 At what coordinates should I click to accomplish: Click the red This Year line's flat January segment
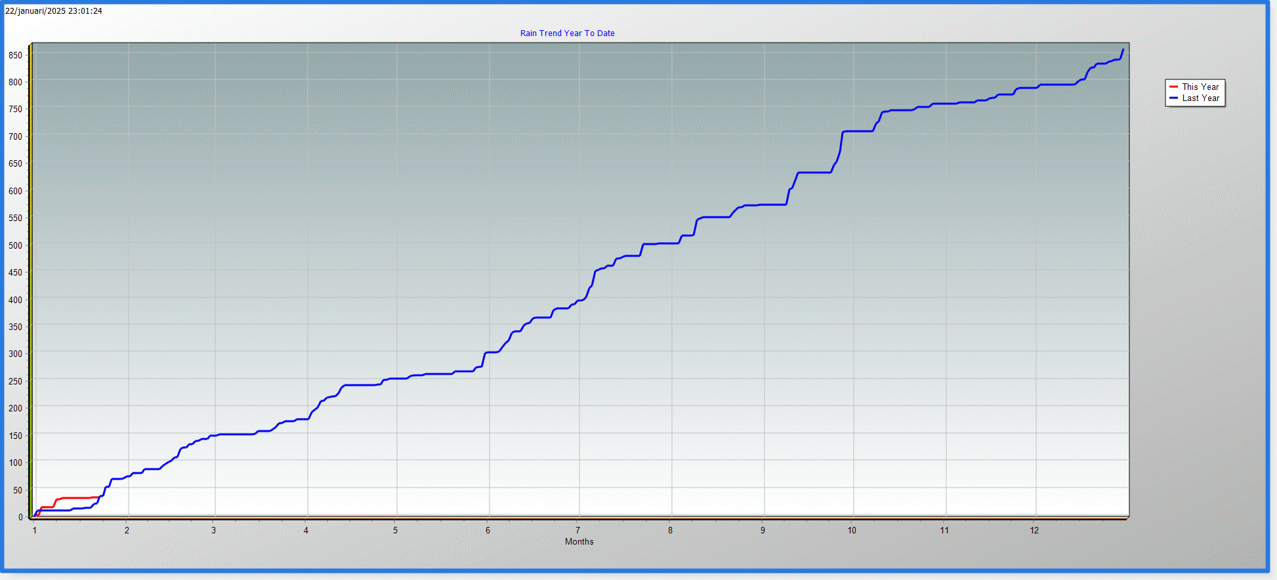pos(75,498)
